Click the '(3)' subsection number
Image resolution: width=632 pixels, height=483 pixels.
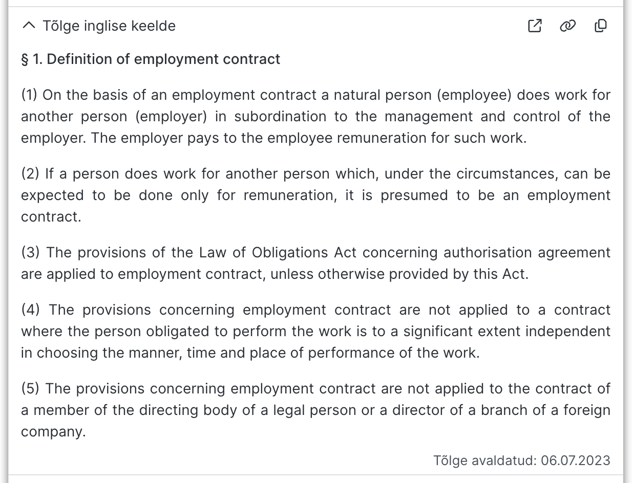click(x=30, y=253)
